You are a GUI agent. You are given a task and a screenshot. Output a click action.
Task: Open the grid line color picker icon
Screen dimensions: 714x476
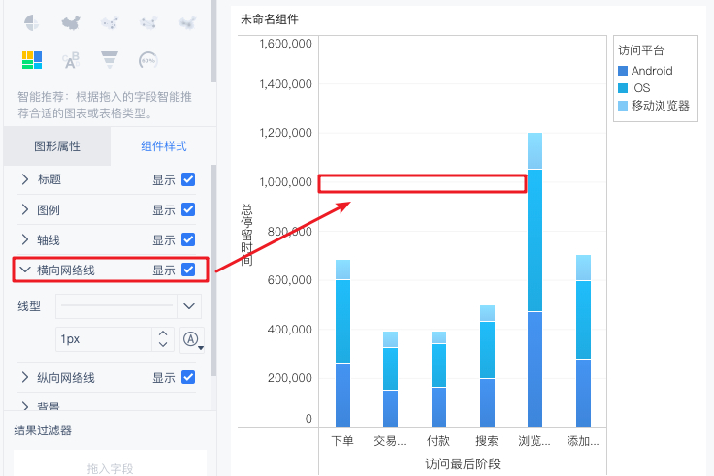point(192,339)
